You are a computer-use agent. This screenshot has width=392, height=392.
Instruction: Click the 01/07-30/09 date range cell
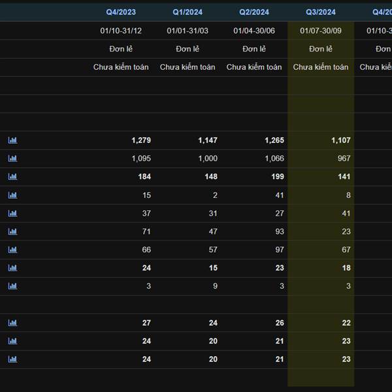(321, 31)
